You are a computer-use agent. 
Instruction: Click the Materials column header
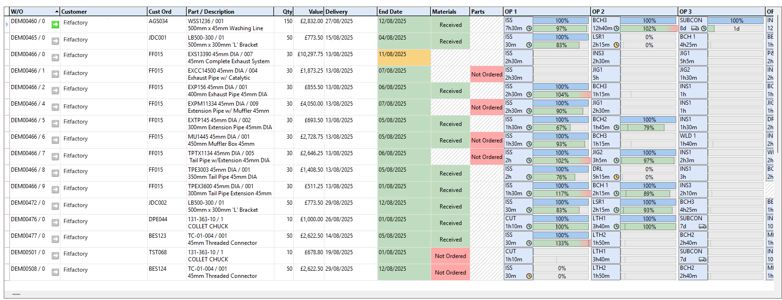coord(450,11)
